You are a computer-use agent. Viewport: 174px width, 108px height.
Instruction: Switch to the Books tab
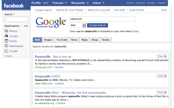click(106, 40)
